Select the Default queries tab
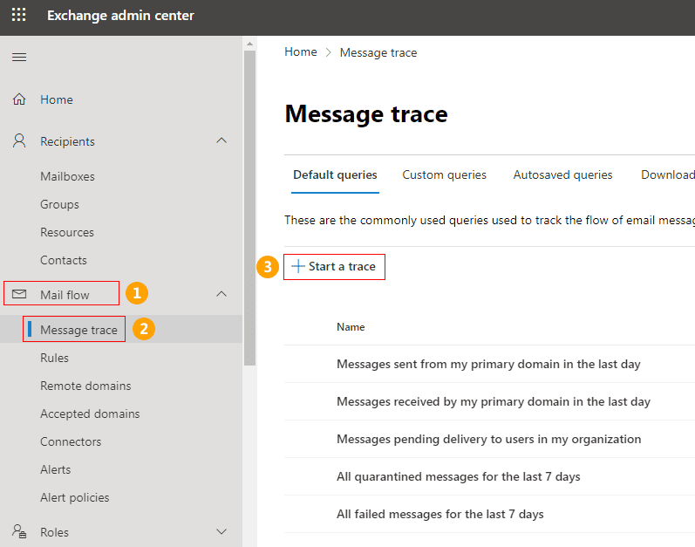The image size is (695, 547). [x=335, y=174]
